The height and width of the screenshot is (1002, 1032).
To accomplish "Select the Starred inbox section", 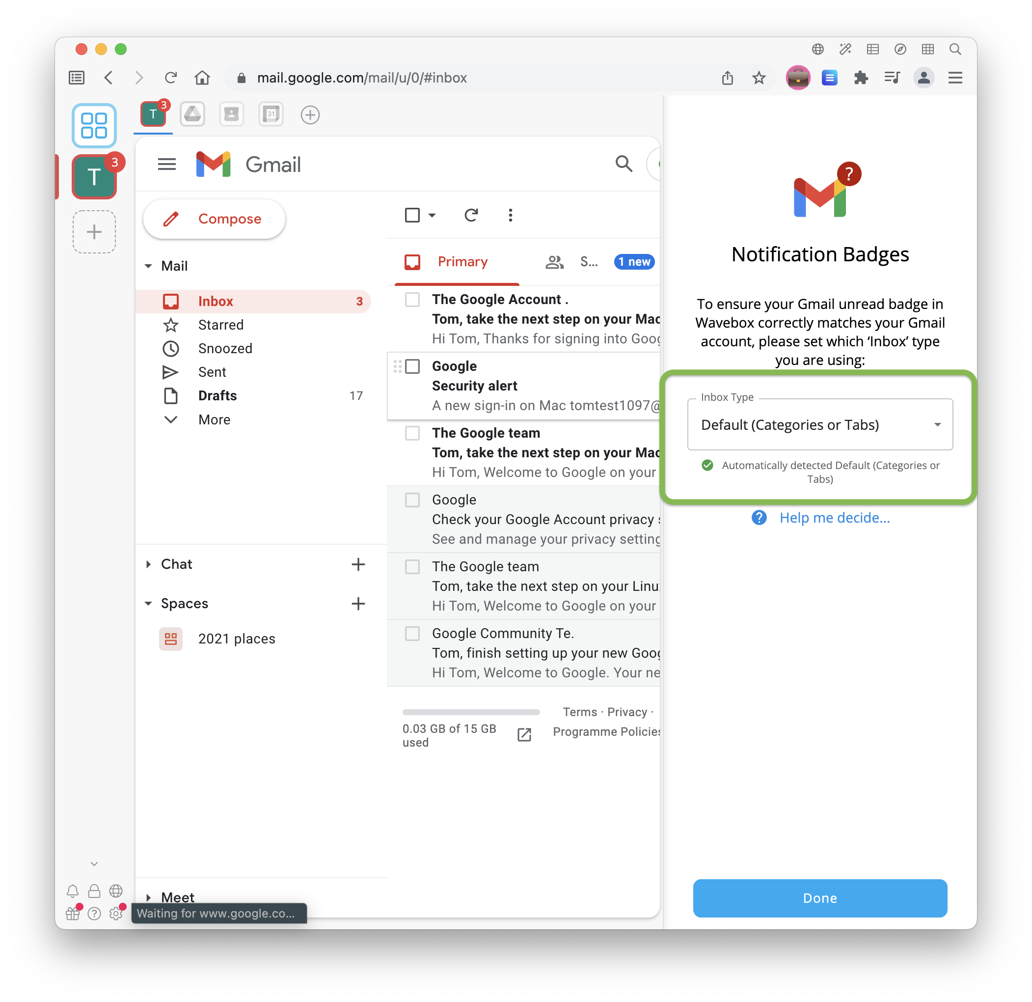I will click(221, 325).
